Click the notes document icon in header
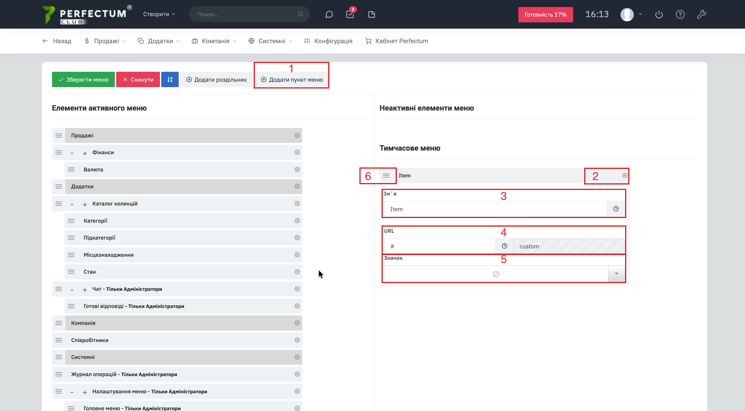Image resolution: width=745 pixels, height=411 pixels. [x=371, y=15]
